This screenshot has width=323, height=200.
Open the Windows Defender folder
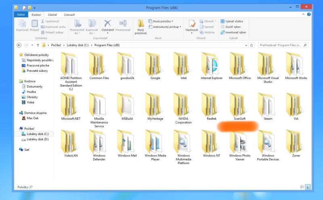(99, 145)
